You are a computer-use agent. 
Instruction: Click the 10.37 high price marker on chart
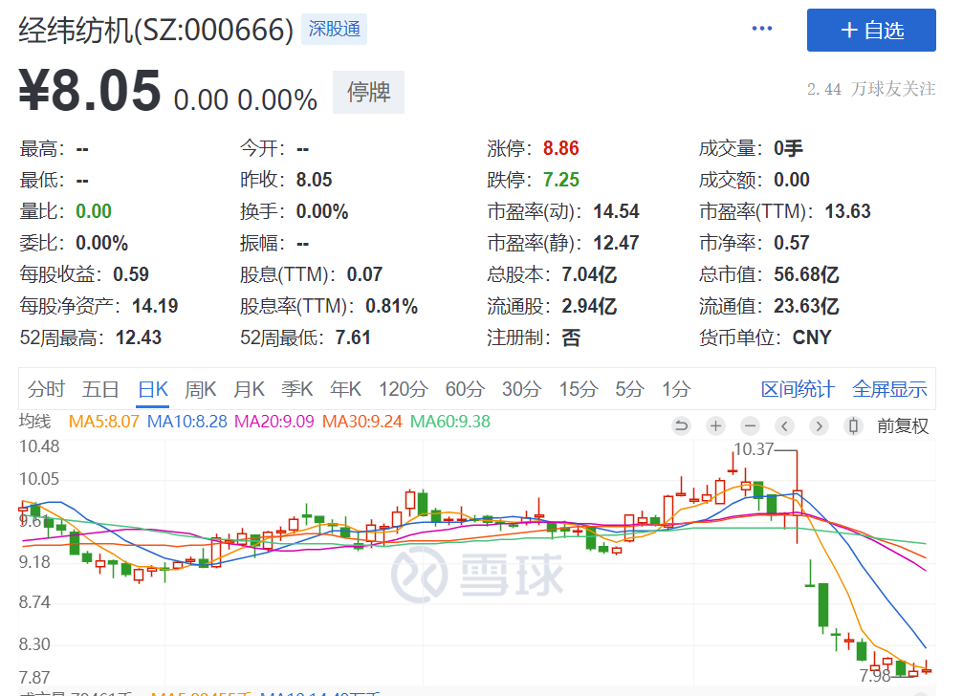pyautogui.click(x=753, y=448)
